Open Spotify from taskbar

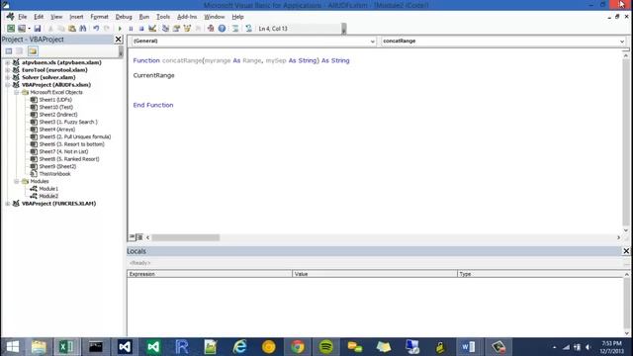pos(326,347)
